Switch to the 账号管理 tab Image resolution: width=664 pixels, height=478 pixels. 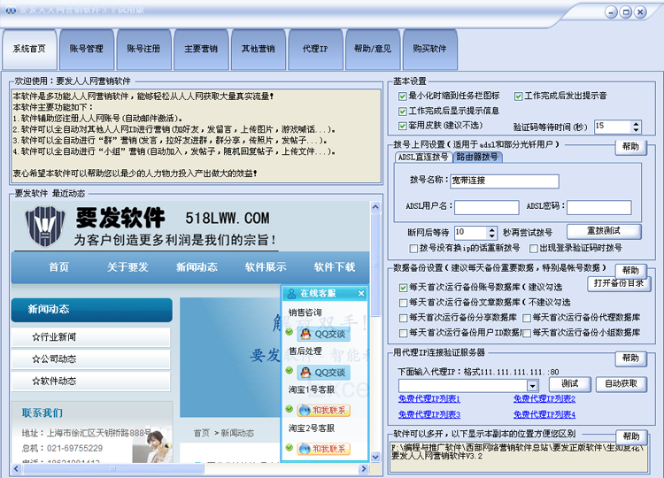(x=87, y=49)
